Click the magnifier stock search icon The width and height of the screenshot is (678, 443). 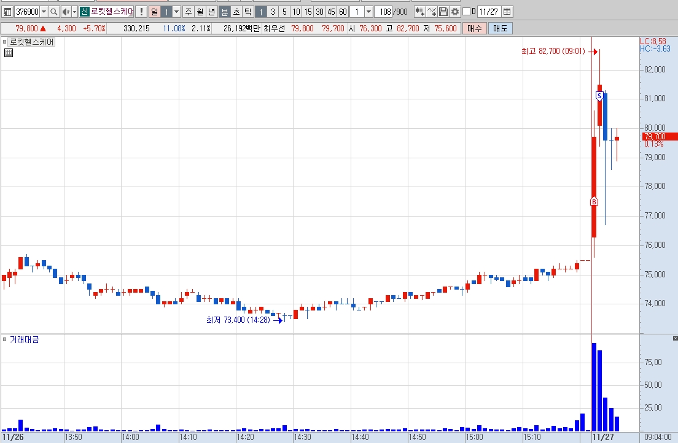54,12
